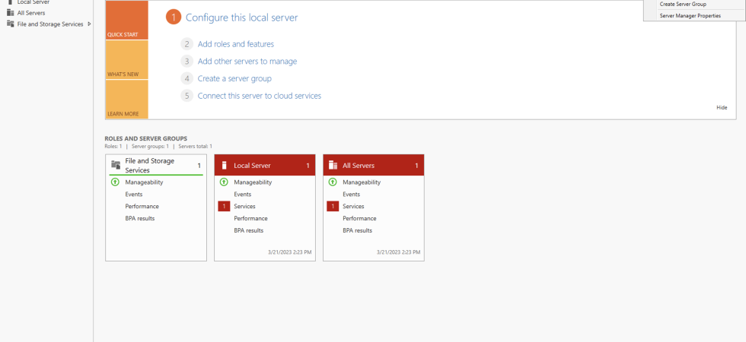Viewport: 746px width, 342px height.
Task: Click All Servers sidebar icon
Action: click(11, 13)
